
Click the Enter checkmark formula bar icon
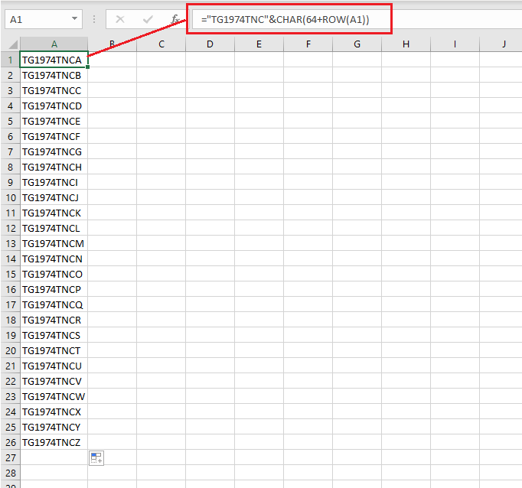point(148,19)
